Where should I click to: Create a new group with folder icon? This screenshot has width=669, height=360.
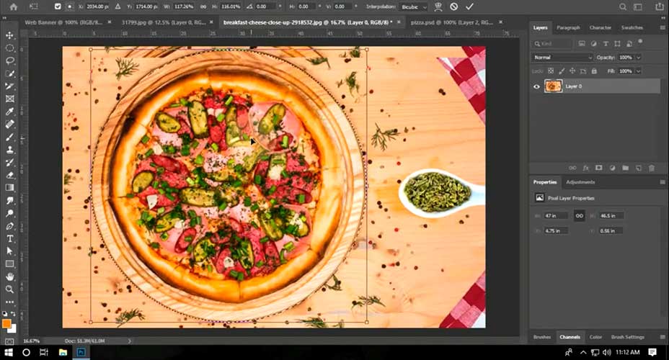coord(626,168)
